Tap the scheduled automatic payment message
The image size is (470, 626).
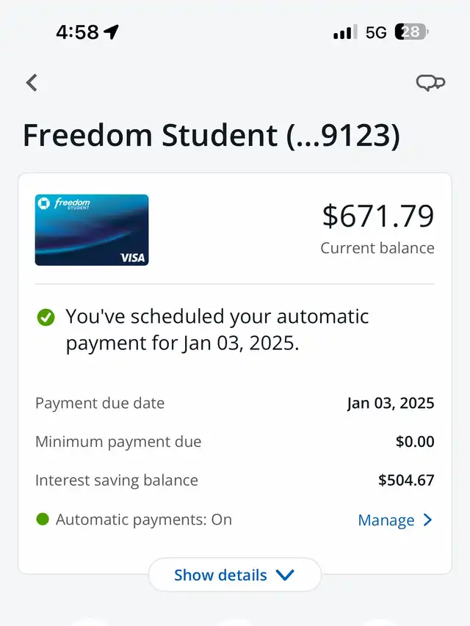coord(217,330)
